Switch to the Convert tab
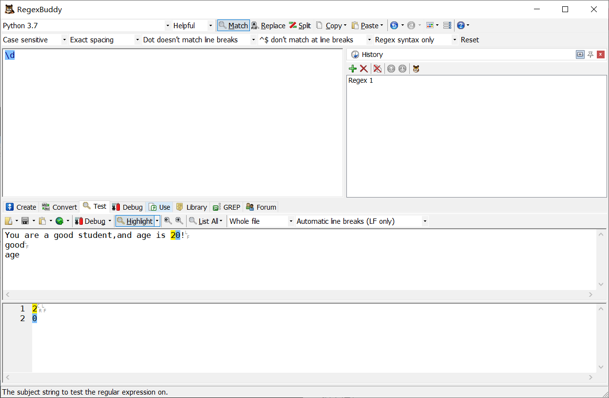 [59, 207]
